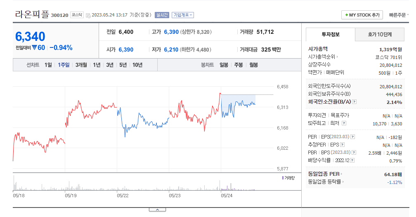Viewport: 416px width, 217px height.
Task: Click the 전일 value 6,400
Action: [x=126, y=32]
